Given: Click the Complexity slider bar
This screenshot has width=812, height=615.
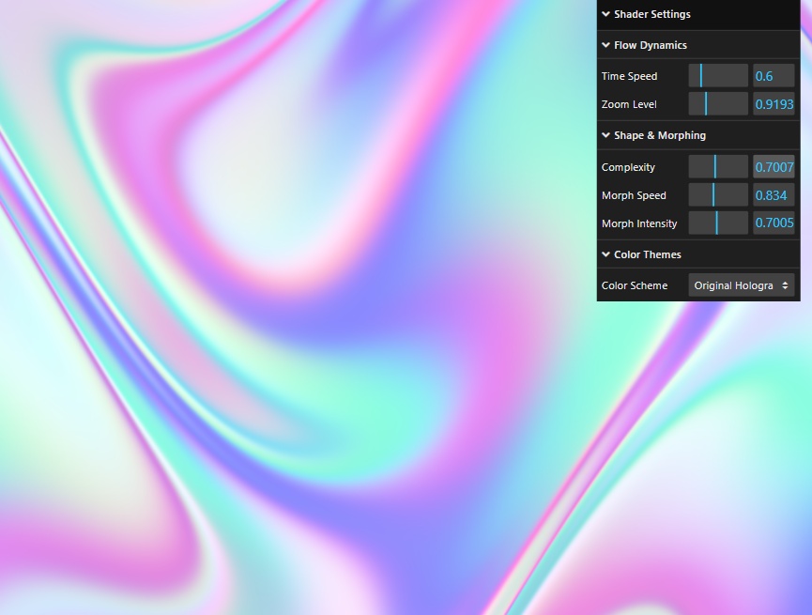Looking at the screenshot, I should click(x=718, y=167).
